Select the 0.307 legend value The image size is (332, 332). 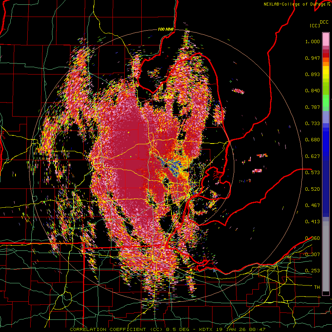(x=312, y=255)
